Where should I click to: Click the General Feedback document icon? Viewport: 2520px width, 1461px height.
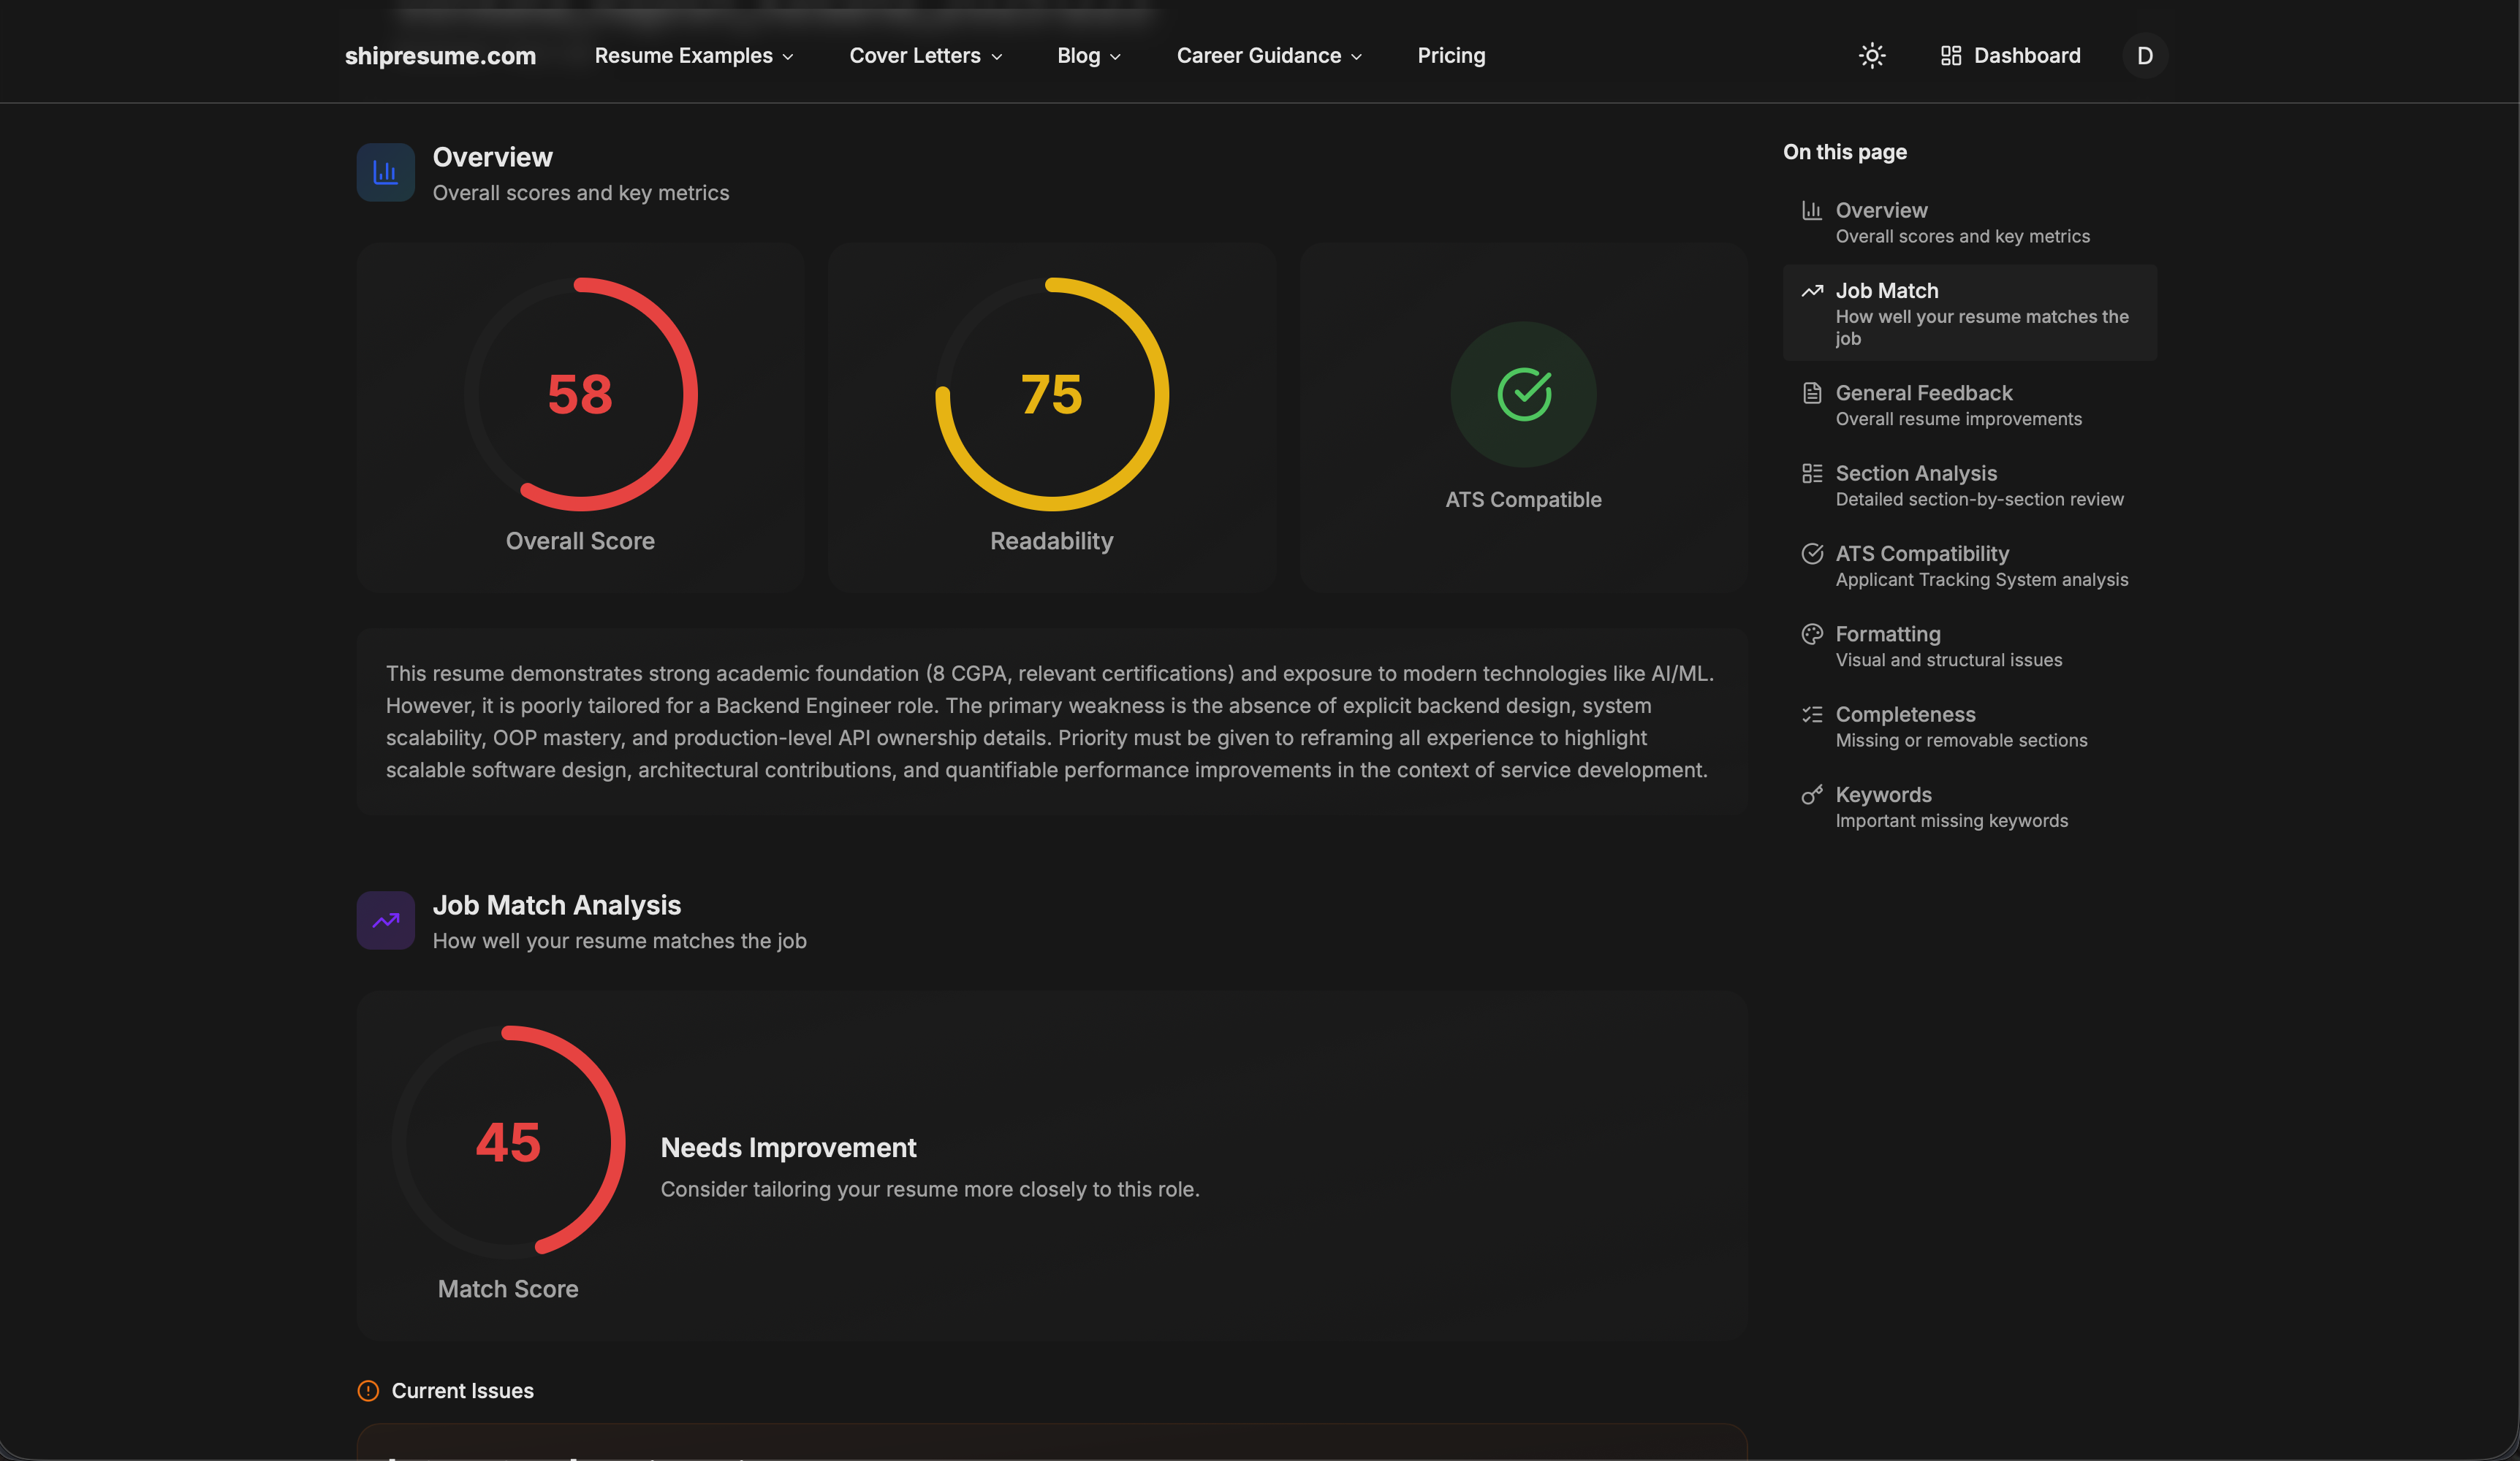[x=1813, y=393]
